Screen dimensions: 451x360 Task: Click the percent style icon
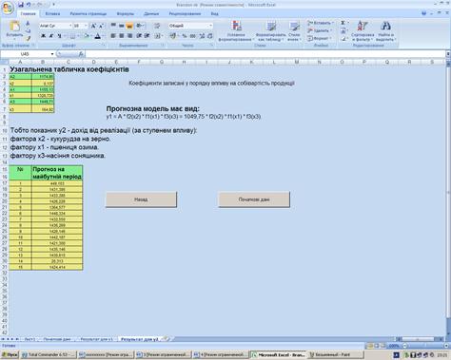(x=185, y=36)
